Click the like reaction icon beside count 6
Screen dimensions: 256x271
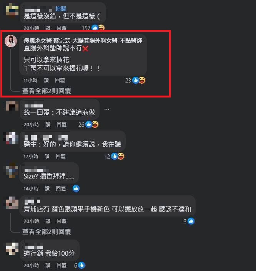[81, 265]
